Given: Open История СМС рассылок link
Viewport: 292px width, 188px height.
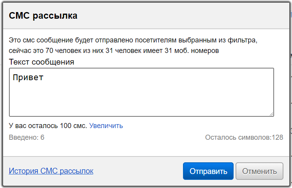Looking at the screenshot, I should (51, 171).
